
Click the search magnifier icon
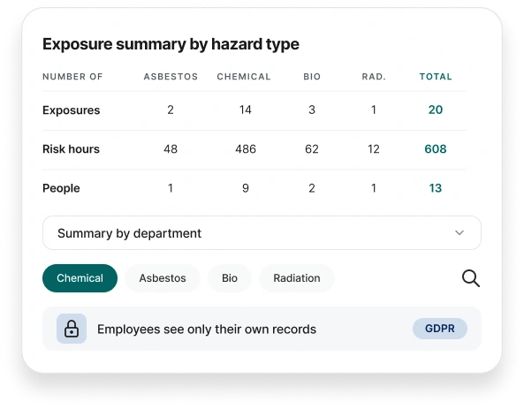click(471, 278)
